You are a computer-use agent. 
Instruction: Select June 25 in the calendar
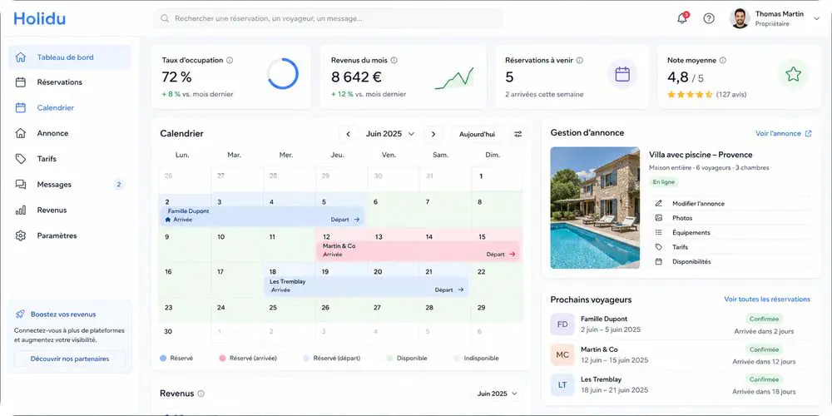click(290, 310)
